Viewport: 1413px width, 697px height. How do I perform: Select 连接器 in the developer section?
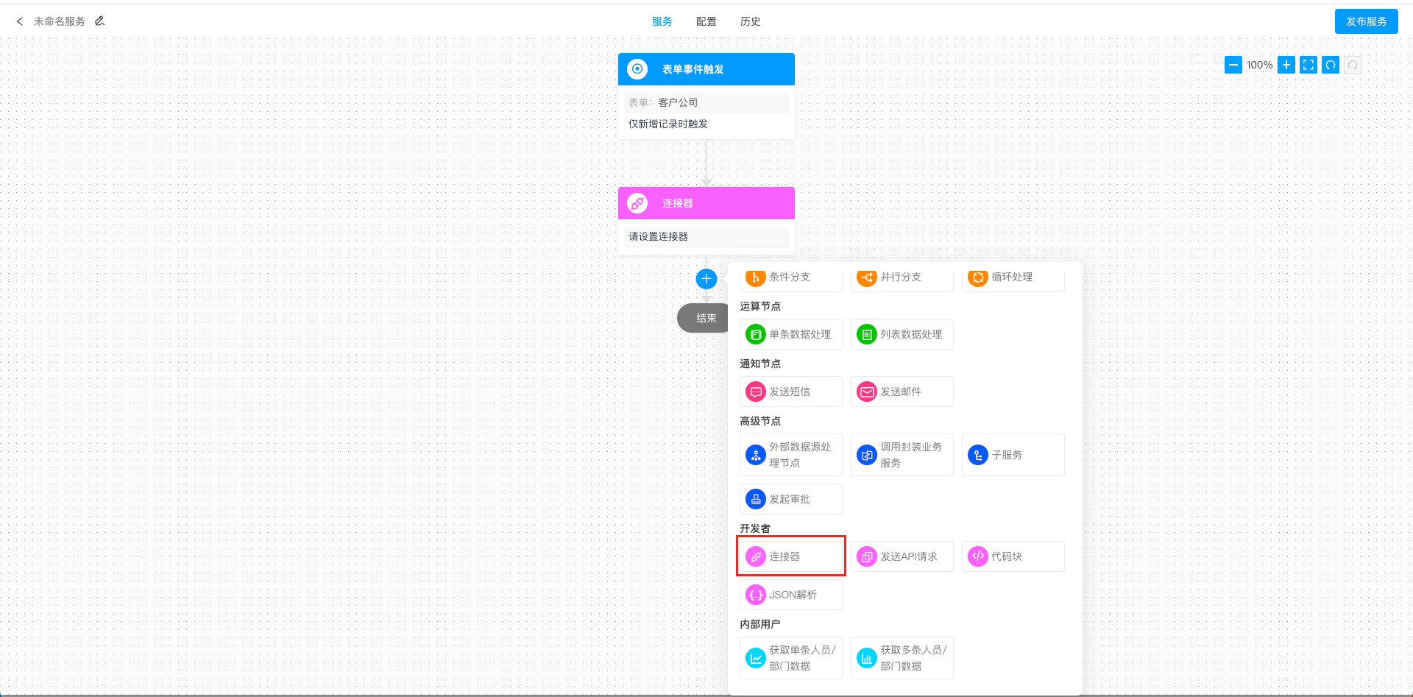tap(790, 556)
